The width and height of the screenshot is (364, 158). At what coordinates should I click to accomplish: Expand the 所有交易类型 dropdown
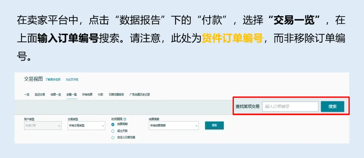point(86,126)
